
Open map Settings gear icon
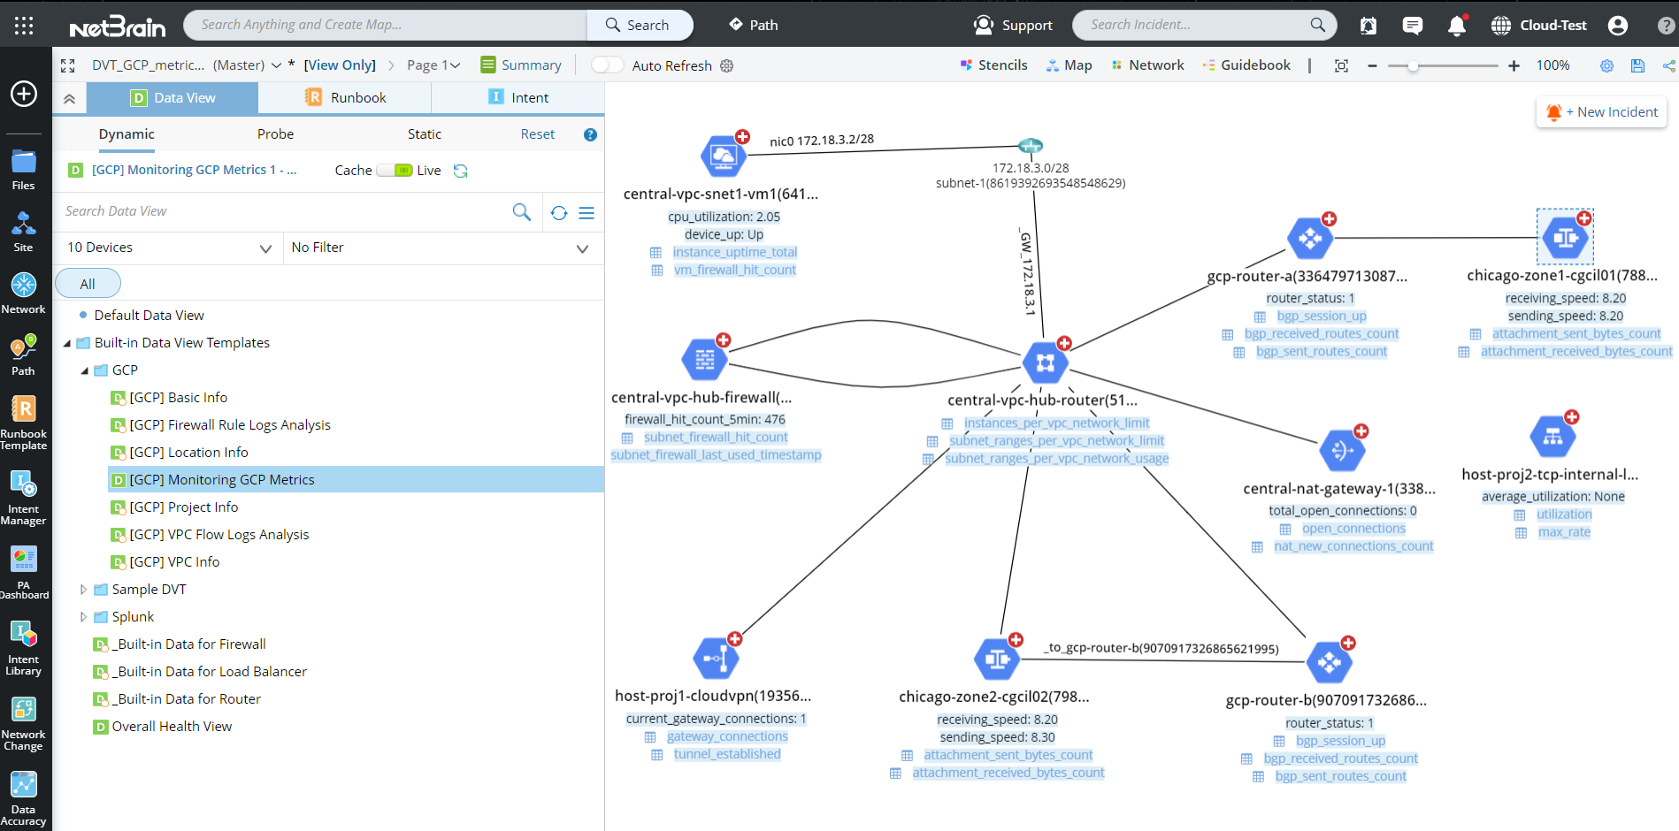[1607, 65]
